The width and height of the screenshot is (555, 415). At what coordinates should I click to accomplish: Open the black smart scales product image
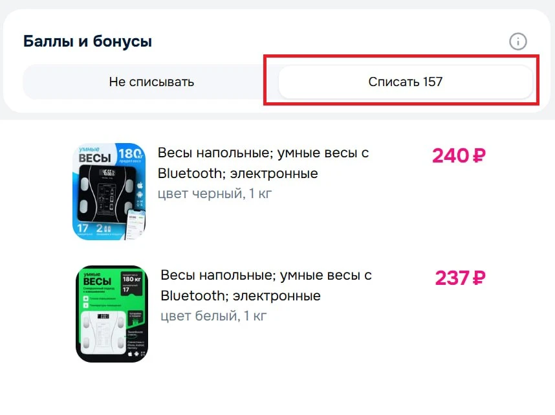click(109, 192)
